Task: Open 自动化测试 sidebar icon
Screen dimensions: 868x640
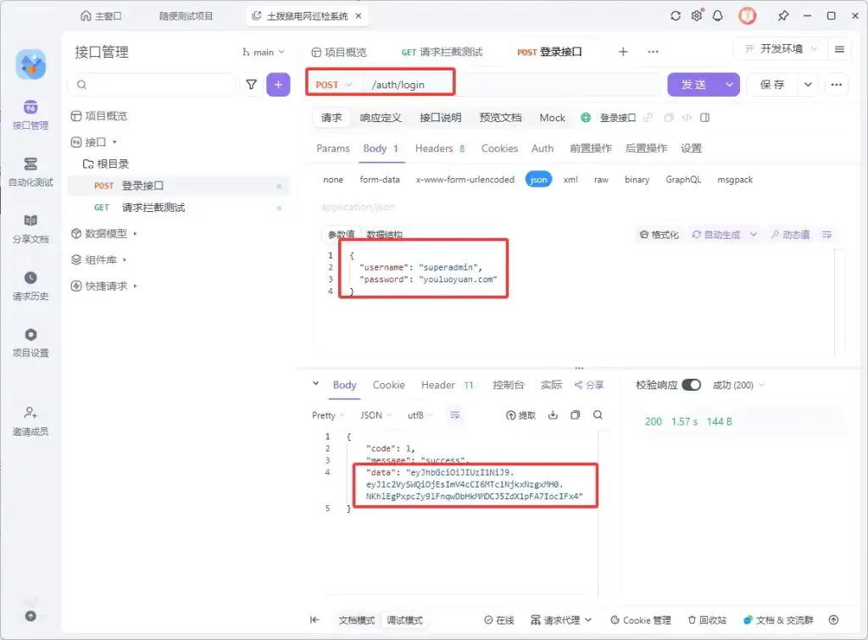Action: pyautogui.click(x=31, y=170)
